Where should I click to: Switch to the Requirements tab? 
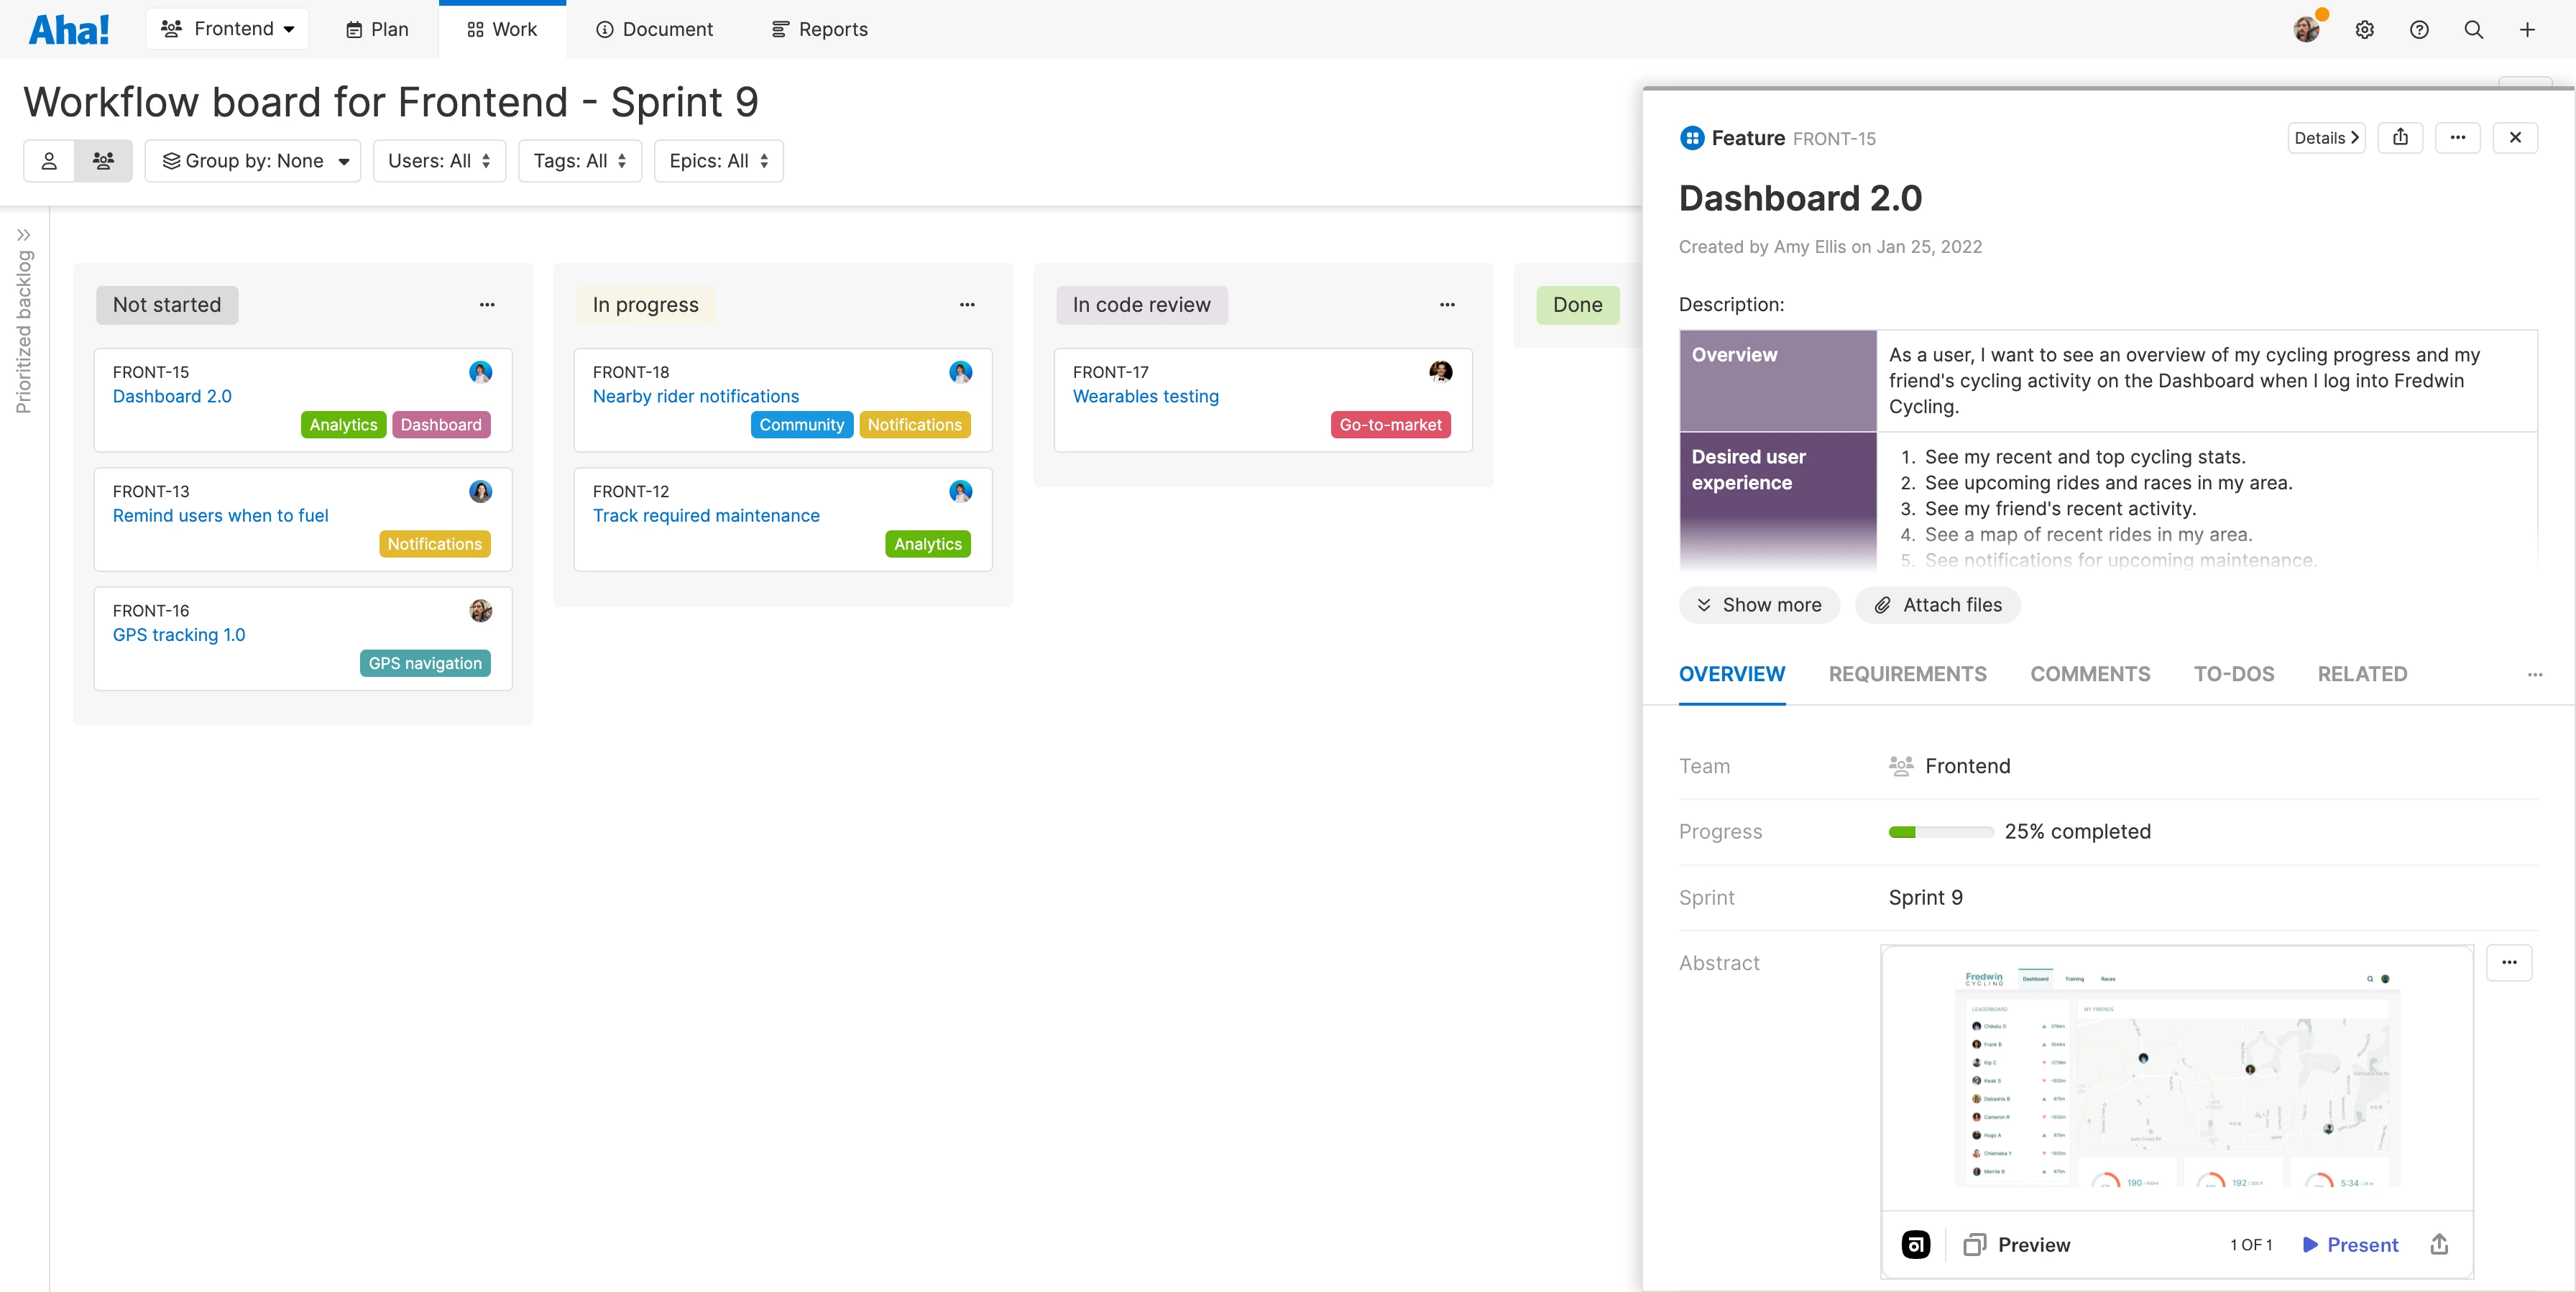1906,674
